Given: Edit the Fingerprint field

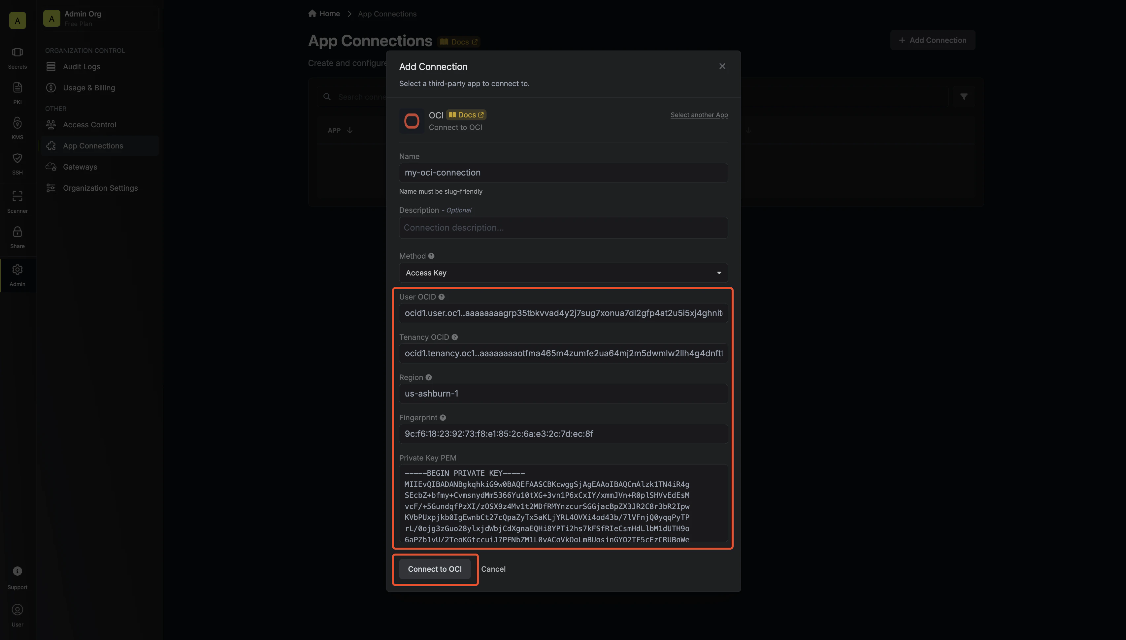Looking at the screenshot, I should click(x=563, y=434).
